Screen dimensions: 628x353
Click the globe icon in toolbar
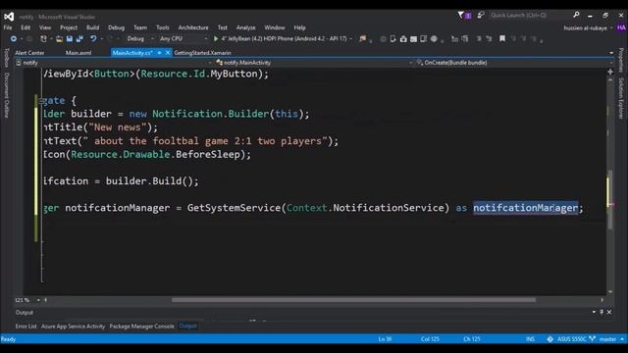pyautogui.click(x=434, y=39)
